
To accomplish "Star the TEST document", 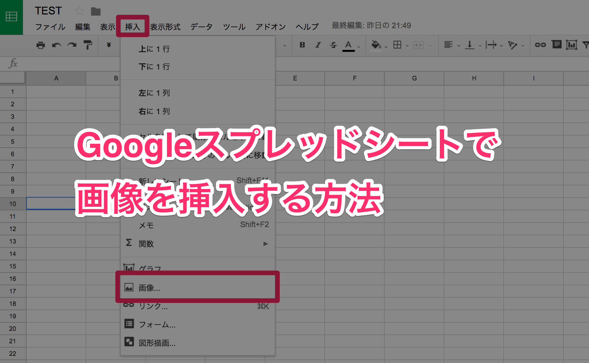I will pyautogui.click(x=79, y=11).
